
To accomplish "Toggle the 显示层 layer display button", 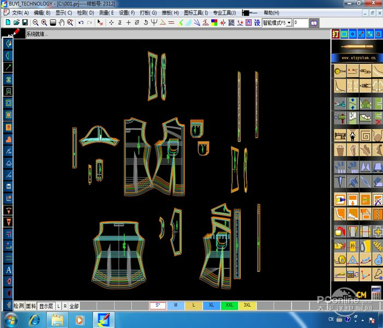I will click(x=46, y=306).
